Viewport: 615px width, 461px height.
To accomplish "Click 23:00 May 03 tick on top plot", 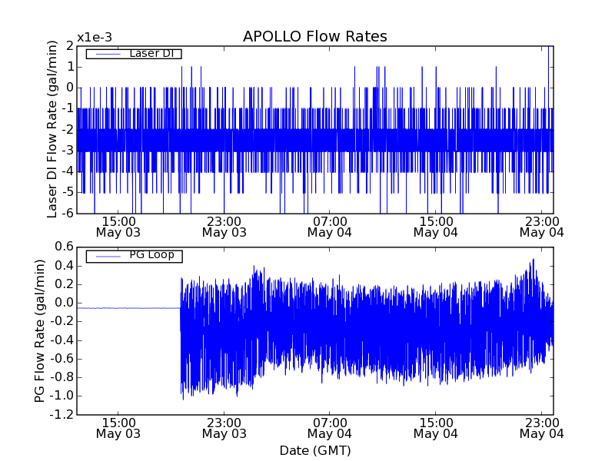I will point(224,226).
